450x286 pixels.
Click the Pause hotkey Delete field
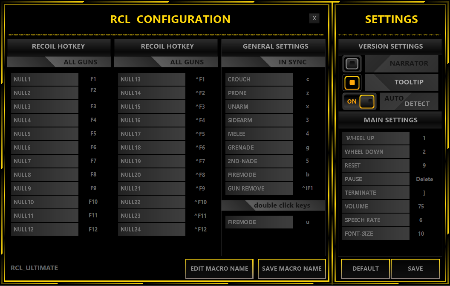424,179
